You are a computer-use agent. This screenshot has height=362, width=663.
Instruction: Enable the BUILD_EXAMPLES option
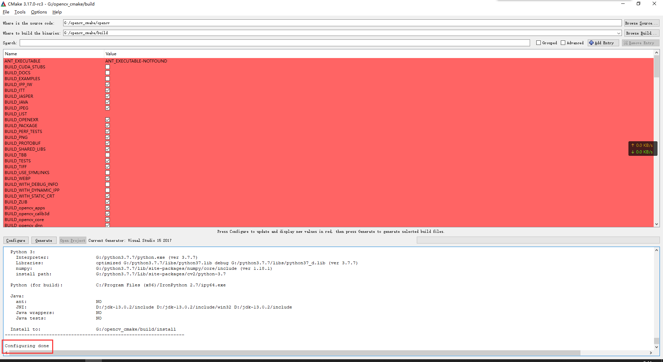tap(107, 78)
